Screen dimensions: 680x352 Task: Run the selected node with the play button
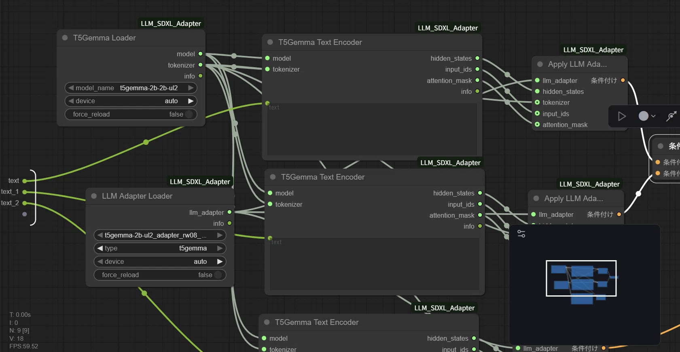(x=622, y=117)
